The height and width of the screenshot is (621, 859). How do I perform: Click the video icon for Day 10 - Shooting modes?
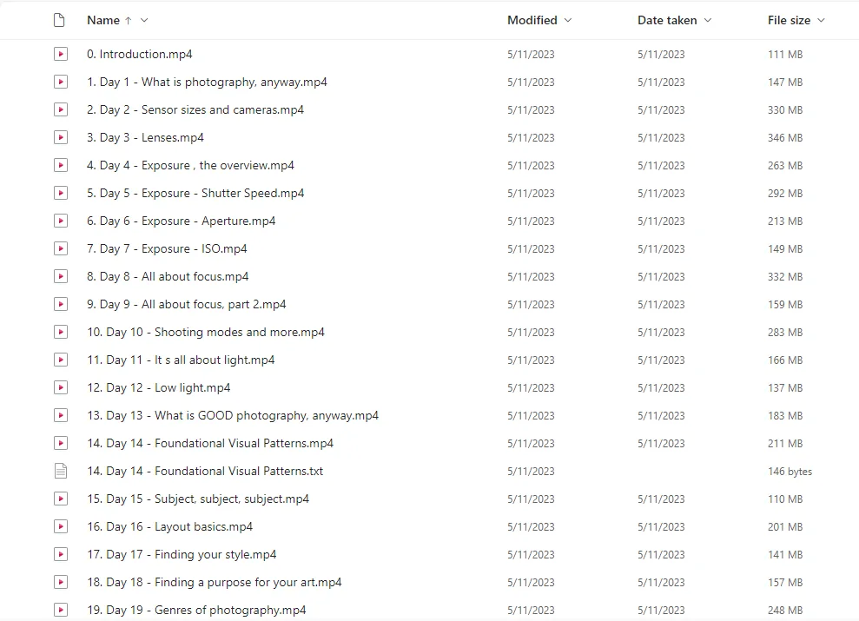pos(60,332)
